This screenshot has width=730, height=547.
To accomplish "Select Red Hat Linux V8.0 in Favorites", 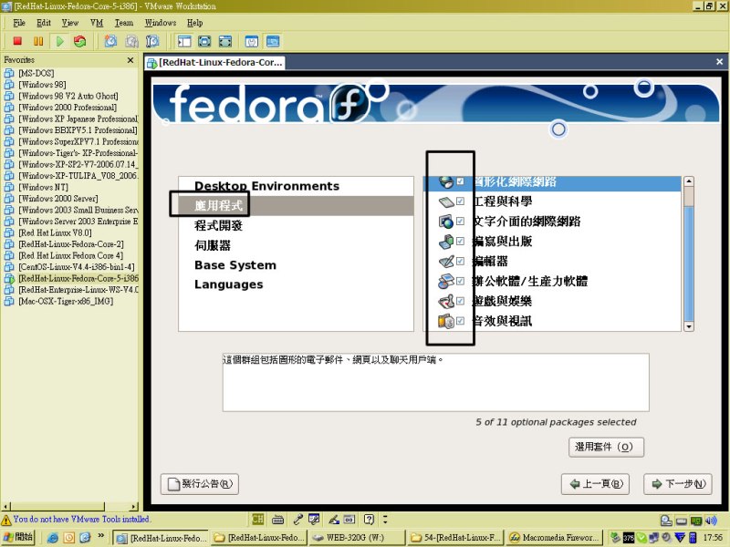I will tap(54, 232).
